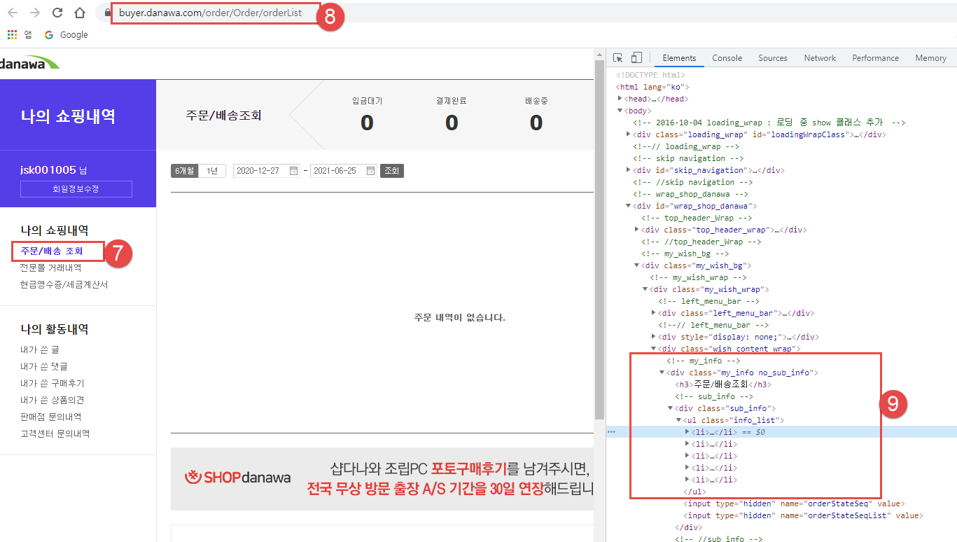Select the hidden input orderStateSeqList line
The width and height of the screenshot is (957, 542).
[803, 515]
